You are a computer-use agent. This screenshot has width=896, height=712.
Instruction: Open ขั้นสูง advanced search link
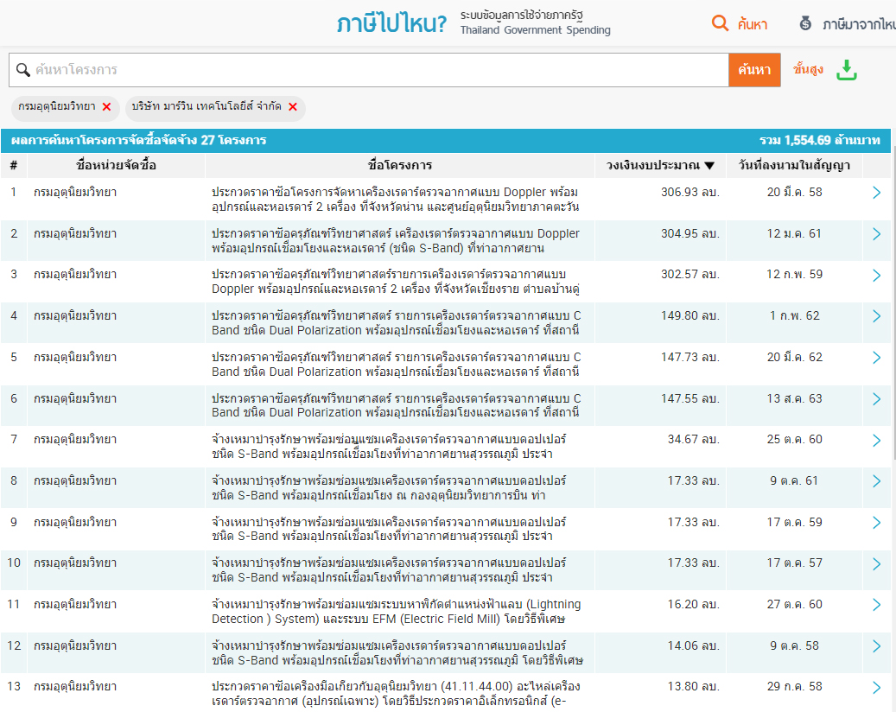(807, 70)
